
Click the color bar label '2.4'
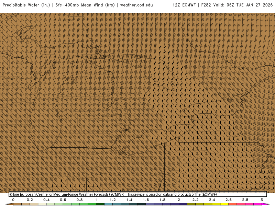coord(212,200)
